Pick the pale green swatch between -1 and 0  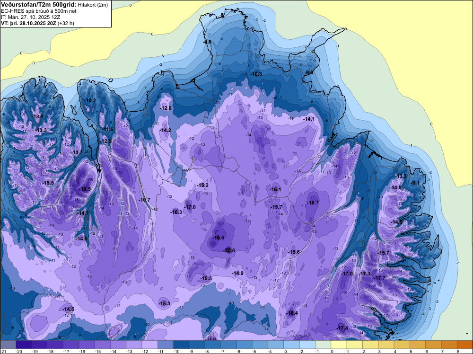click(x=323, y=345)
